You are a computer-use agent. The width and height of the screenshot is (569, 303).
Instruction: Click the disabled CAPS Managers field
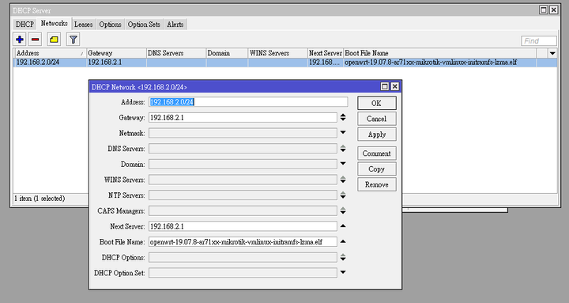(243, 210)
